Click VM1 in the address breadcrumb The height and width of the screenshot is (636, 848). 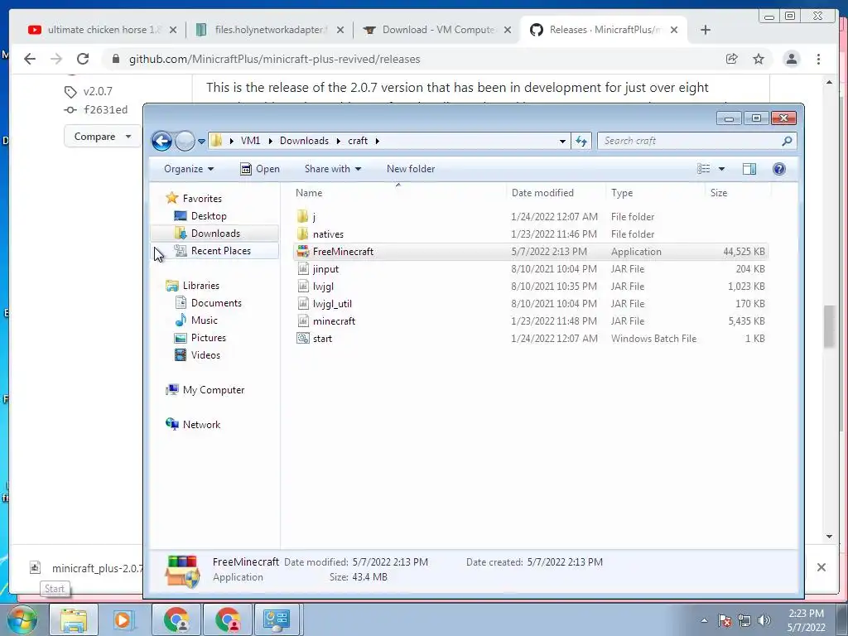click(x=250, y=141)
